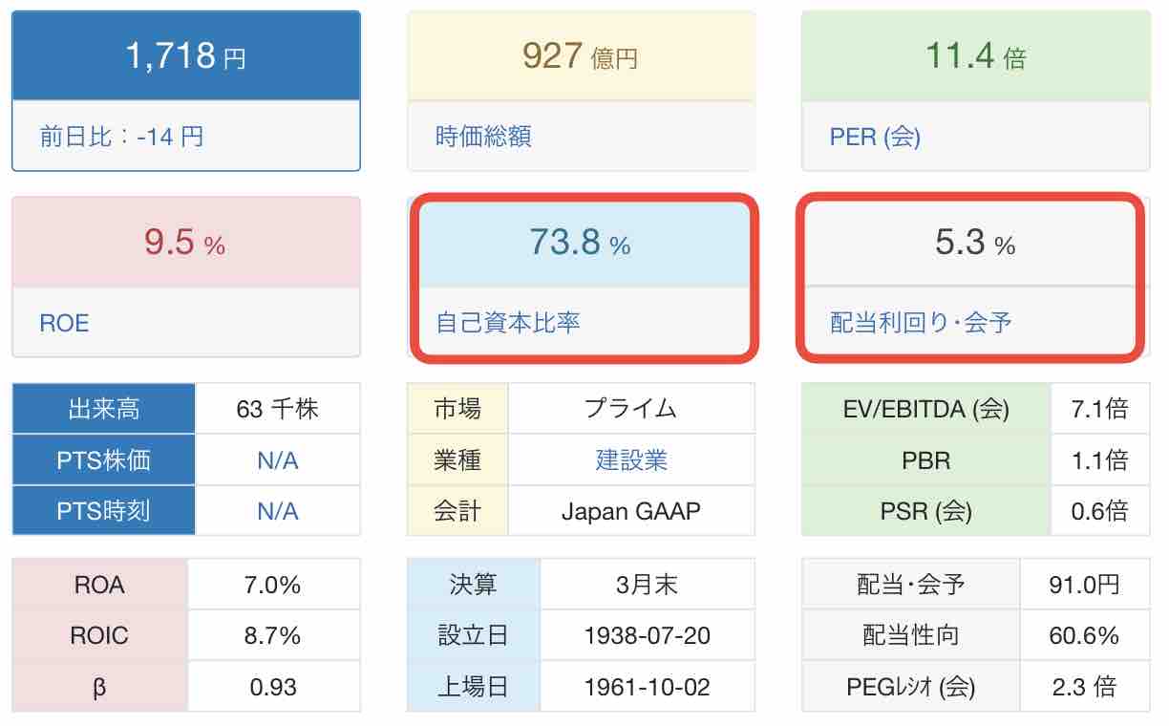Select the ROIC row label
1169x726 pixels.
click(100, 635)
